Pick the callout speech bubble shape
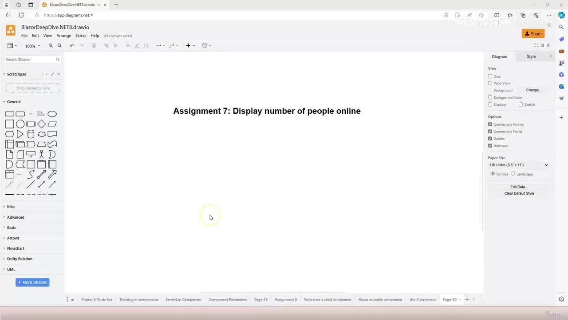This screenshot has width=568, height=320. pos(31,154)
